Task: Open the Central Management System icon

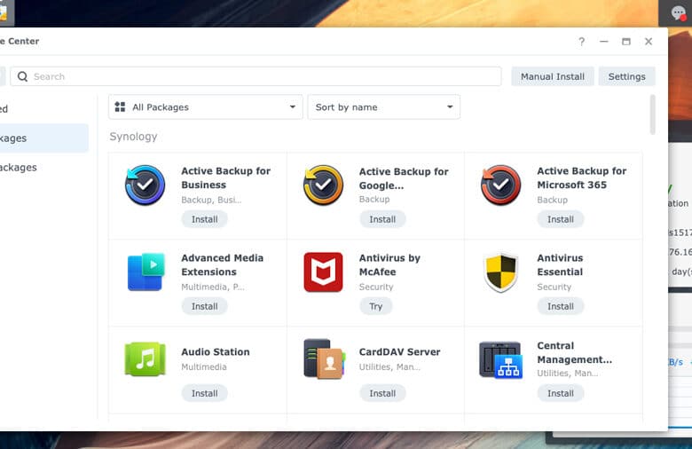Action: 501,359
